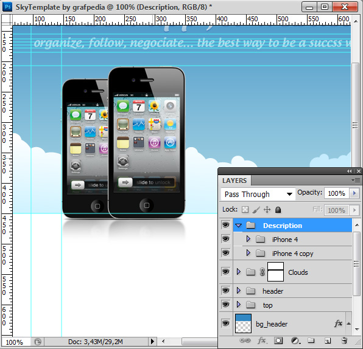Expand the header group

click(239, 291)
